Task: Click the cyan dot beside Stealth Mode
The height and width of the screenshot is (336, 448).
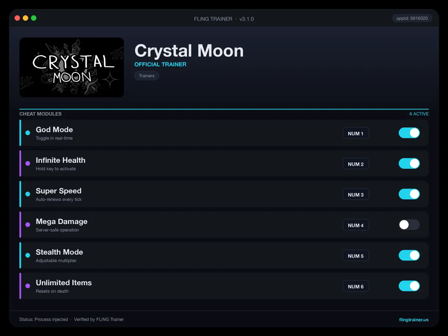Action: pyautogui.click(x=28, y=255)
